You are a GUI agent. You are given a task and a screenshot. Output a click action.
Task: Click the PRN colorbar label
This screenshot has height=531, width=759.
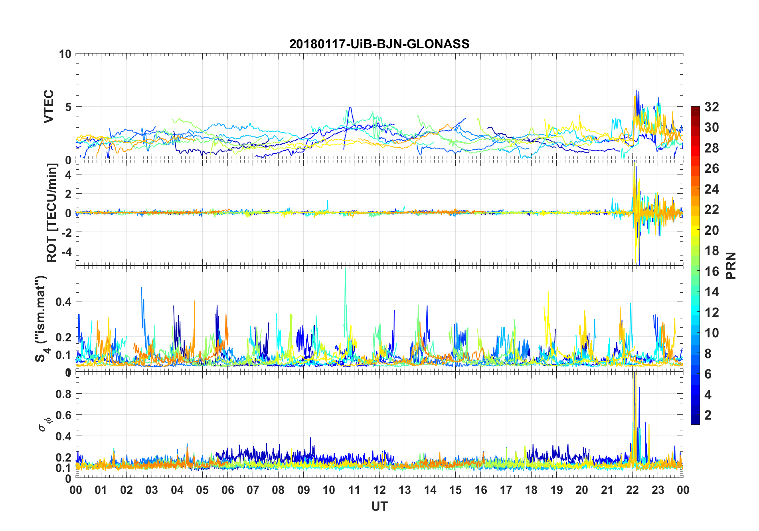[731, 265]
